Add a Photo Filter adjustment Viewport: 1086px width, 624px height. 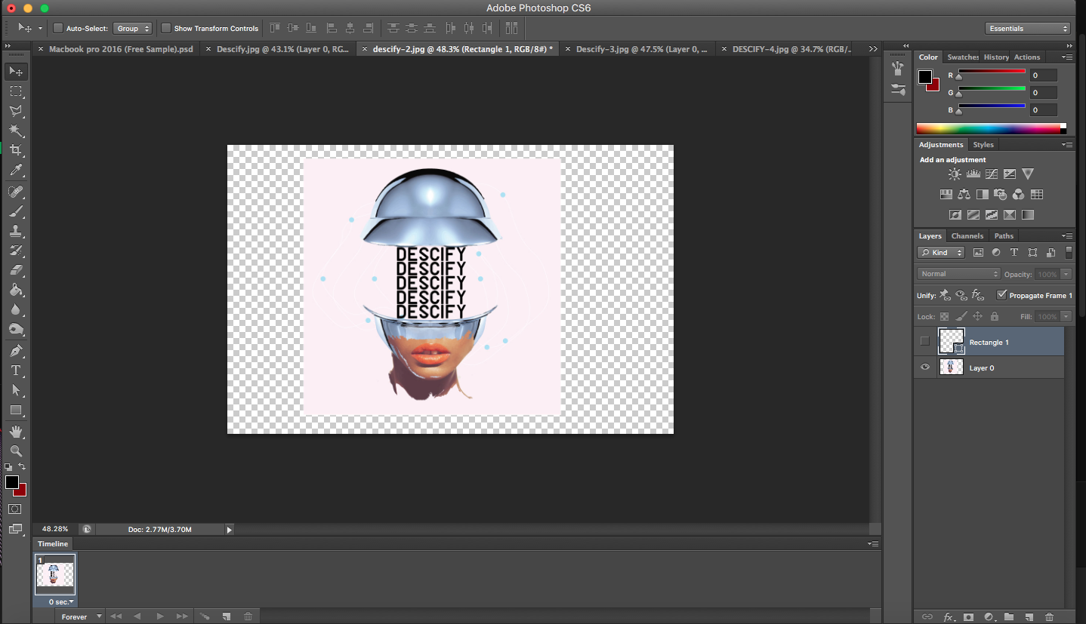click(1000, 195)
